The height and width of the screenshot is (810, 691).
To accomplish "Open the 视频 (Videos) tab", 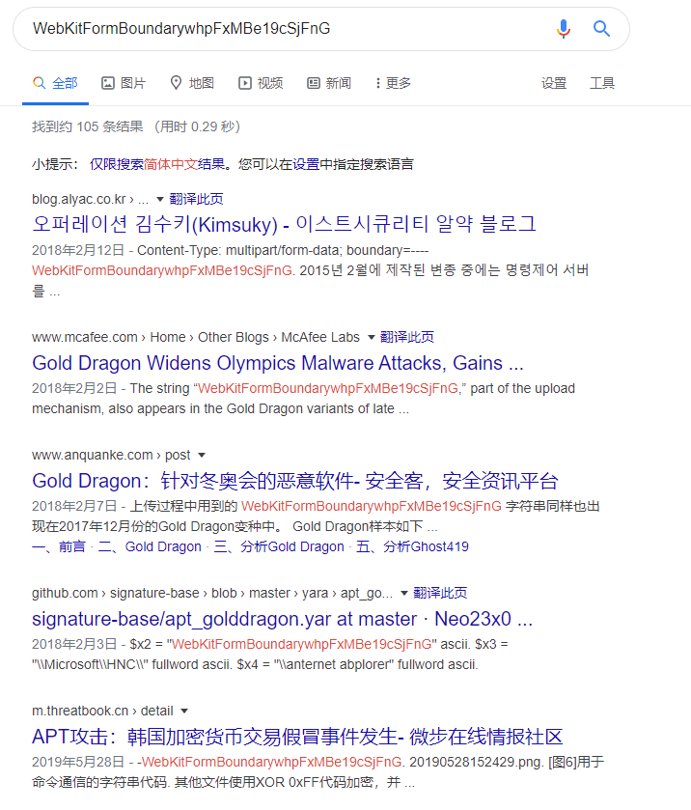I will tap(261, 83).
